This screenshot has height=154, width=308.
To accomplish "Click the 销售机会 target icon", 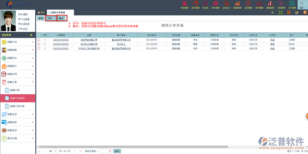I will (4, 58).
